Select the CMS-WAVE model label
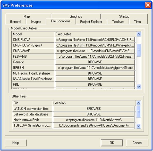This screenshot has width=153, height=151. (33, 51)
